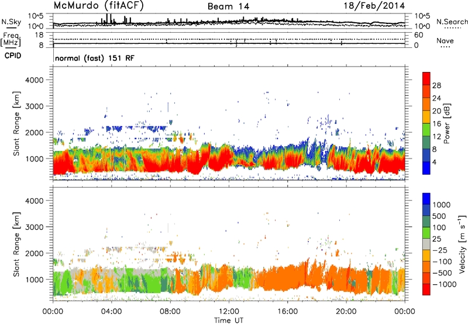The height and width of the screenshot is (324, 468).
Task: Click the "24" value on Power scale
Action: (x=436, y=98)
